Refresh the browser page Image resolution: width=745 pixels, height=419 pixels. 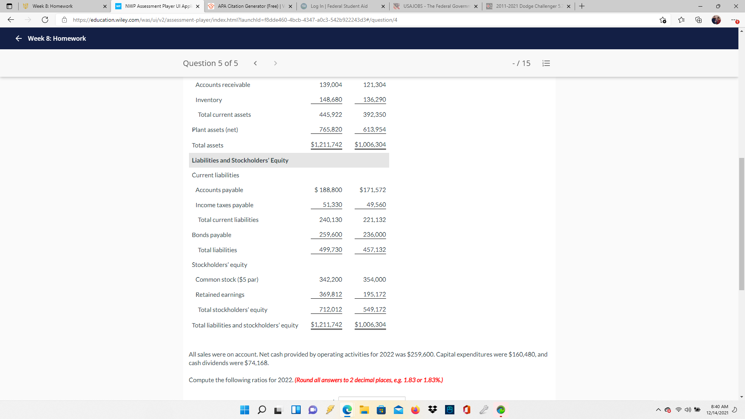pos(45,20)
